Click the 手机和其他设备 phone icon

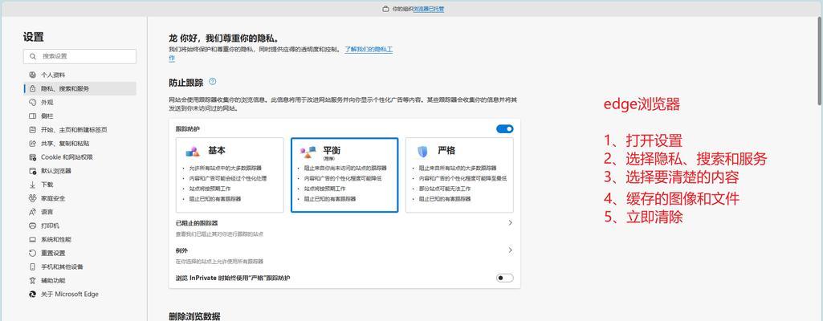[32, 266]
